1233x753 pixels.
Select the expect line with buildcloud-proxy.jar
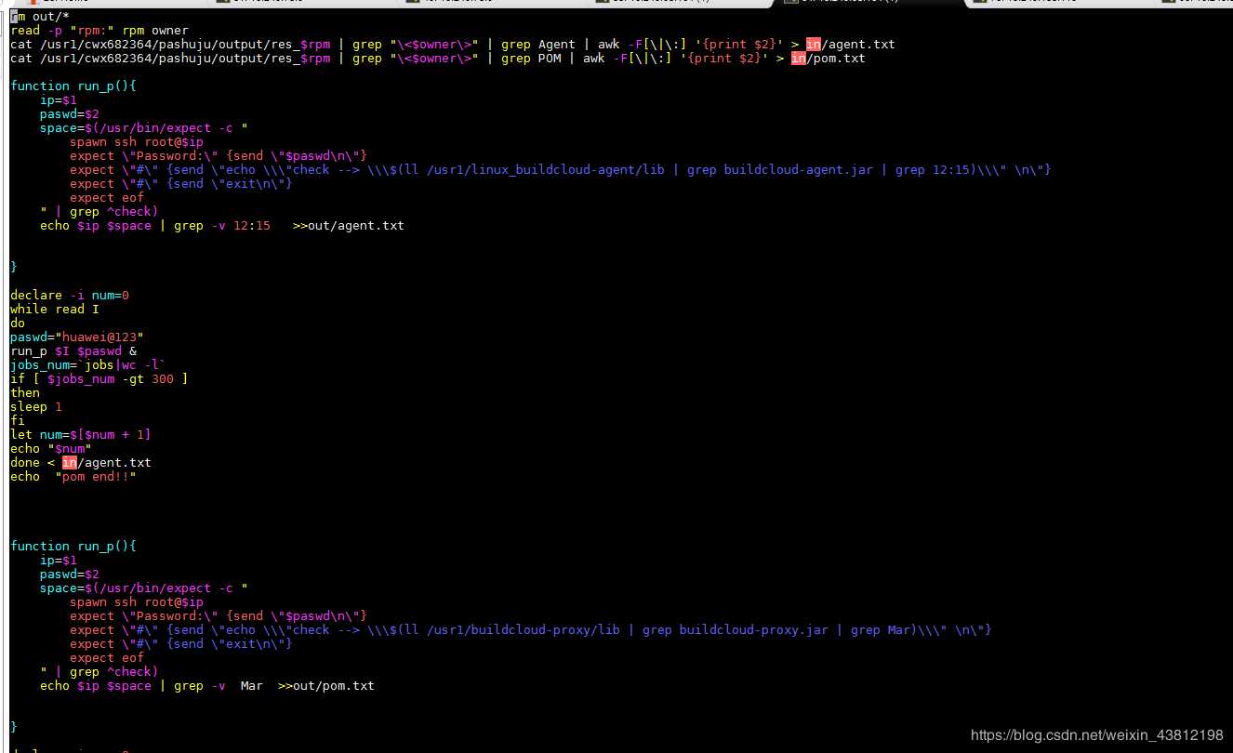[x=531, y=629]
